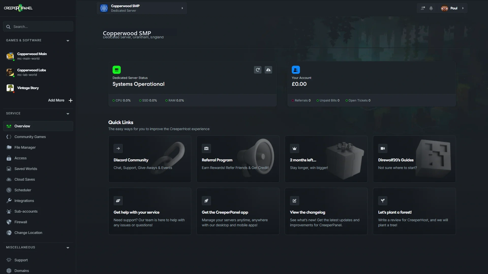Click the Copperwood Labs modpack icon

tap(10, 72)
